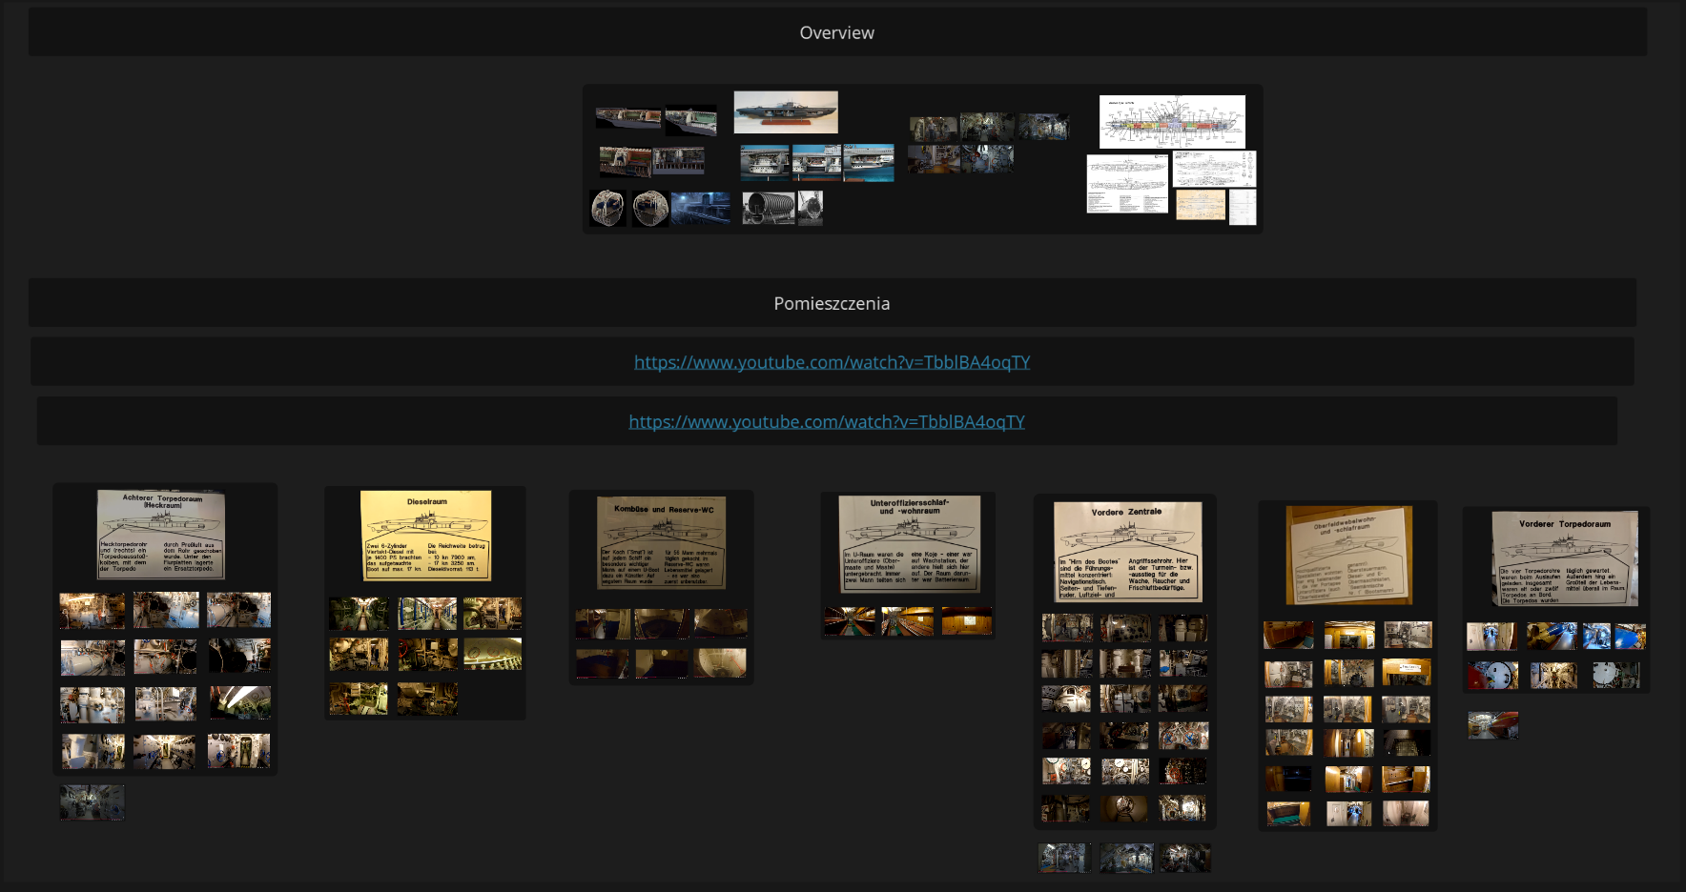Select the "Vordere Zentrale" info placard
The image size is (1686, 892).
tap(1127, 552)
